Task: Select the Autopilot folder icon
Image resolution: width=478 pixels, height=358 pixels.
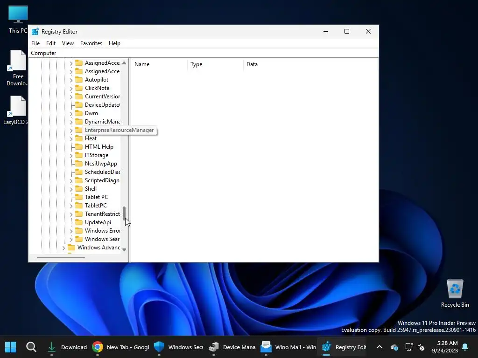Action: (x=79, y=79)
